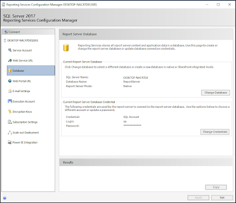Click the SQL Account credential value

pos(131,117)
